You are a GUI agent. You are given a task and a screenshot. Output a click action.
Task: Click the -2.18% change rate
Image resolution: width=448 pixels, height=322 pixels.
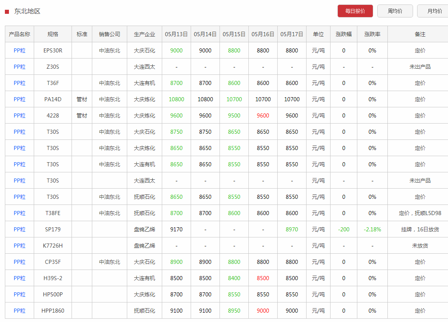[x=372, y=229]
